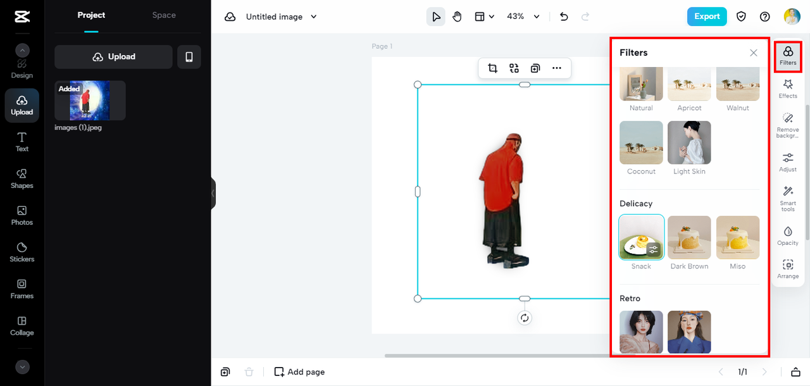Open the 43% zoom dropdown
The height and width of the screenshot is (386, 810).
[x=523, y=17]
